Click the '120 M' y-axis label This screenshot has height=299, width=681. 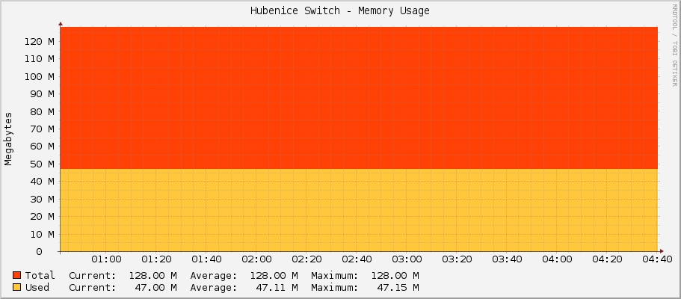click(x=40, y=42)
